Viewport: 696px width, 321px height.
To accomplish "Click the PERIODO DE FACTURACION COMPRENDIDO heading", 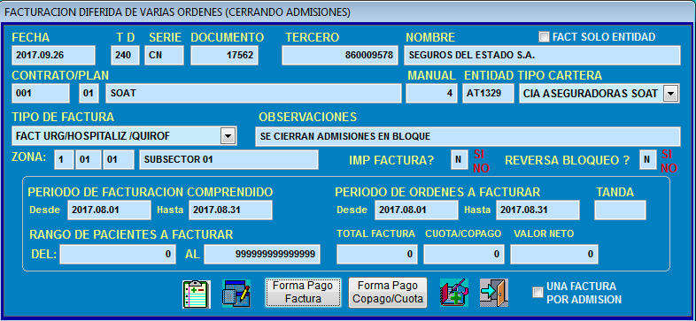I will pos(151,192).
